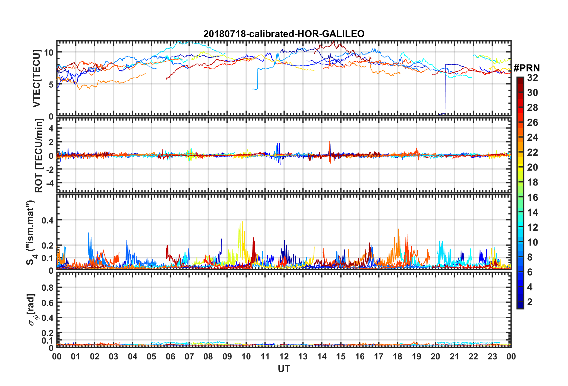Click UT axis tick label "11"
568x386 pixels.
coord(265,357)
